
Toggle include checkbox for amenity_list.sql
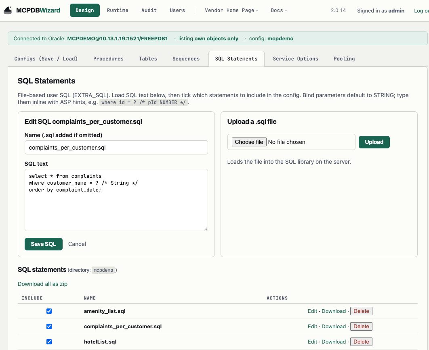pos(49,311)
